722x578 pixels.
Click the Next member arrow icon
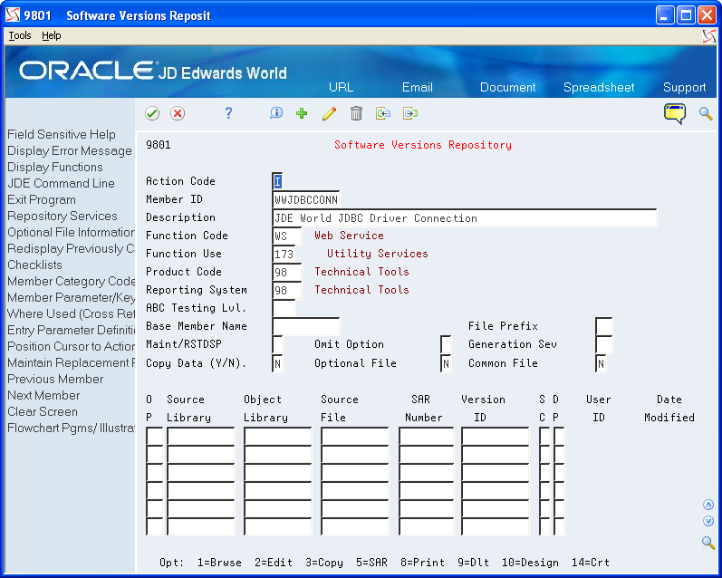(x=410, y=113)
